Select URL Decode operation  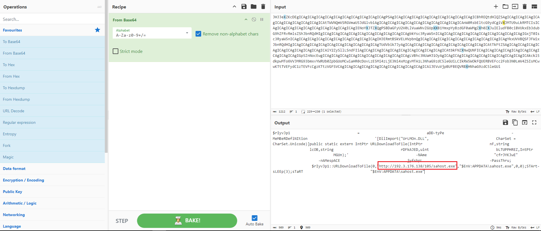(52, 111)
